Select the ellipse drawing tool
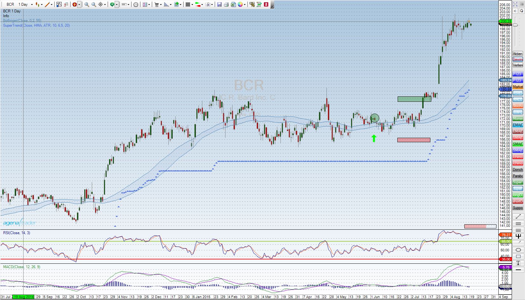The height and width of the screenshot is (300, 525). [518, 250]
